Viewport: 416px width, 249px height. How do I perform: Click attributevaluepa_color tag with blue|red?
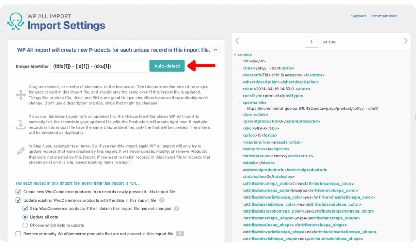point(300,190)
